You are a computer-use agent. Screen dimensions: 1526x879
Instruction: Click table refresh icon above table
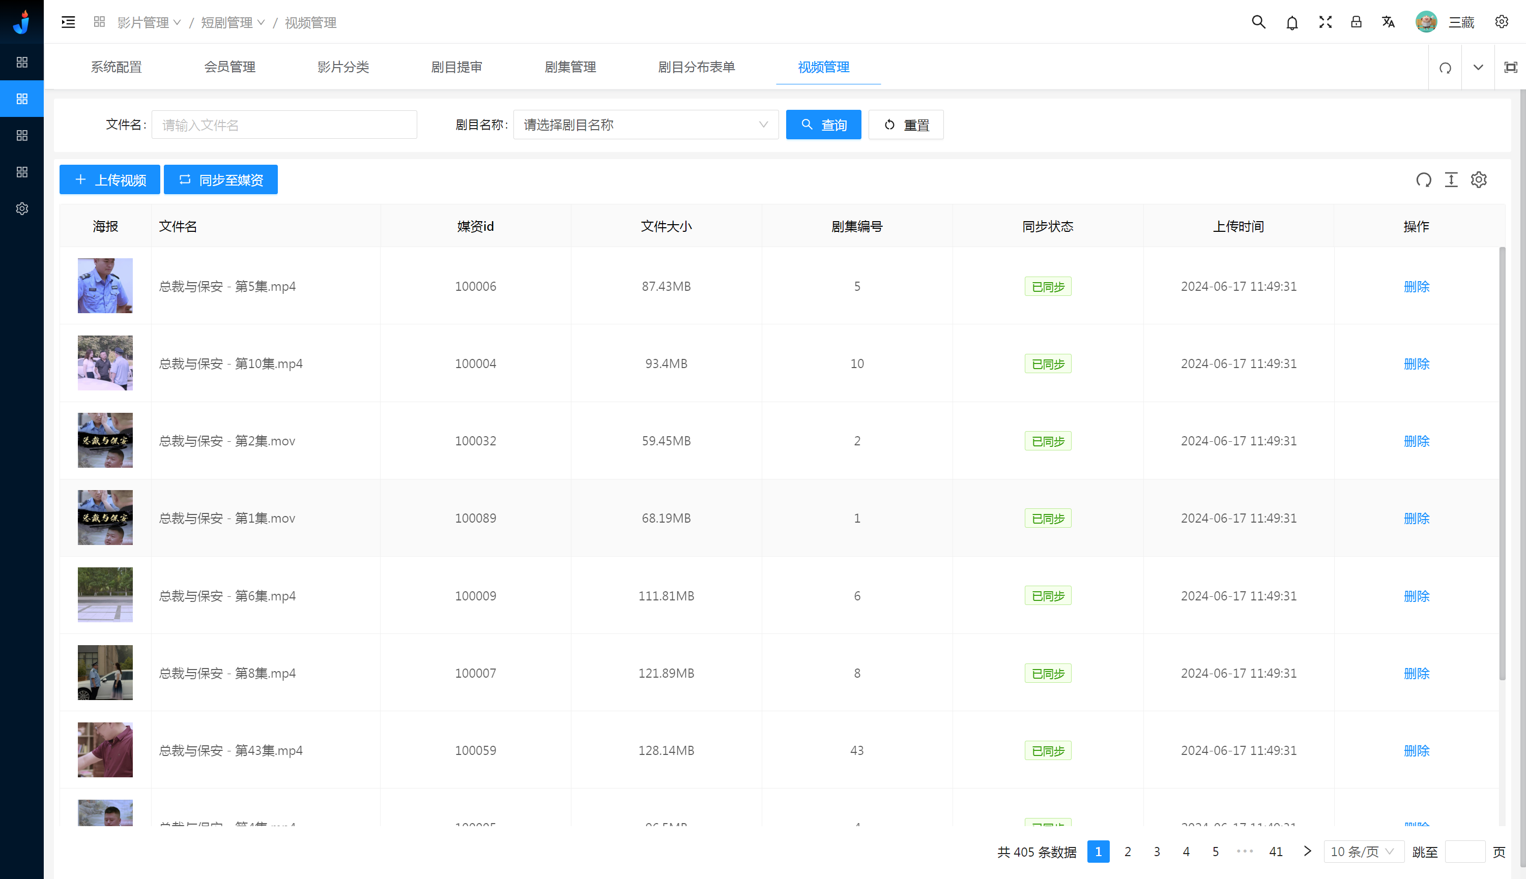(1423, 180)
